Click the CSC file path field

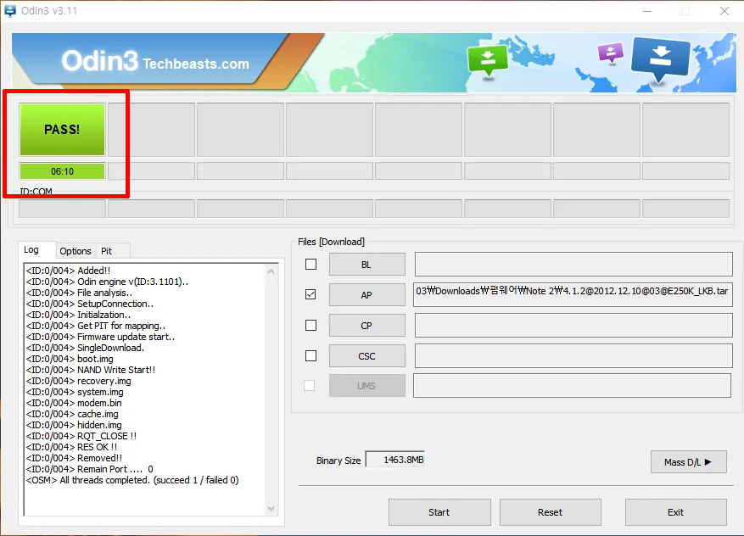click(573, 355)
